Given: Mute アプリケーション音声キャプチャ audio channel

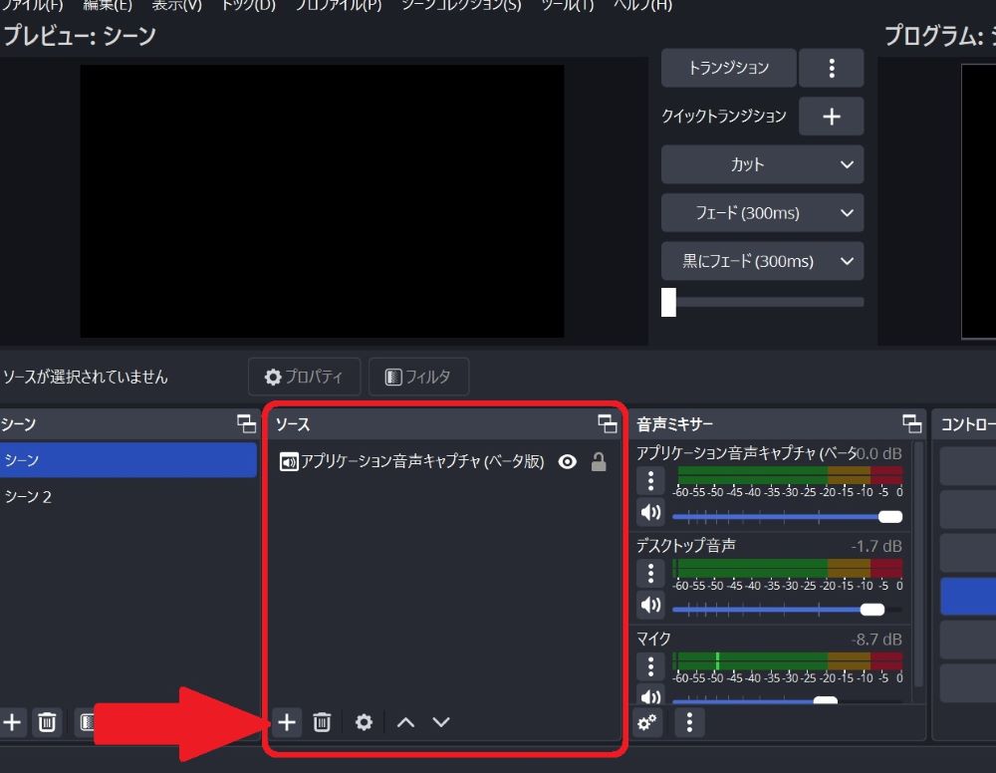Looking at the screenshot, I should tap(650, 513).
